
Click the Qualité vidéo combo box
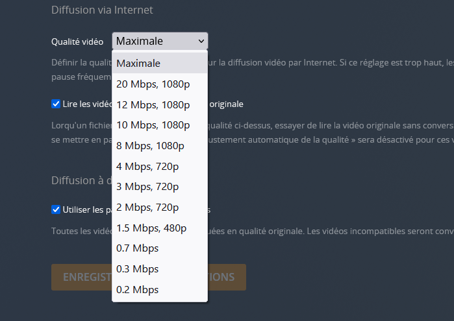click(x=160, y=41)
